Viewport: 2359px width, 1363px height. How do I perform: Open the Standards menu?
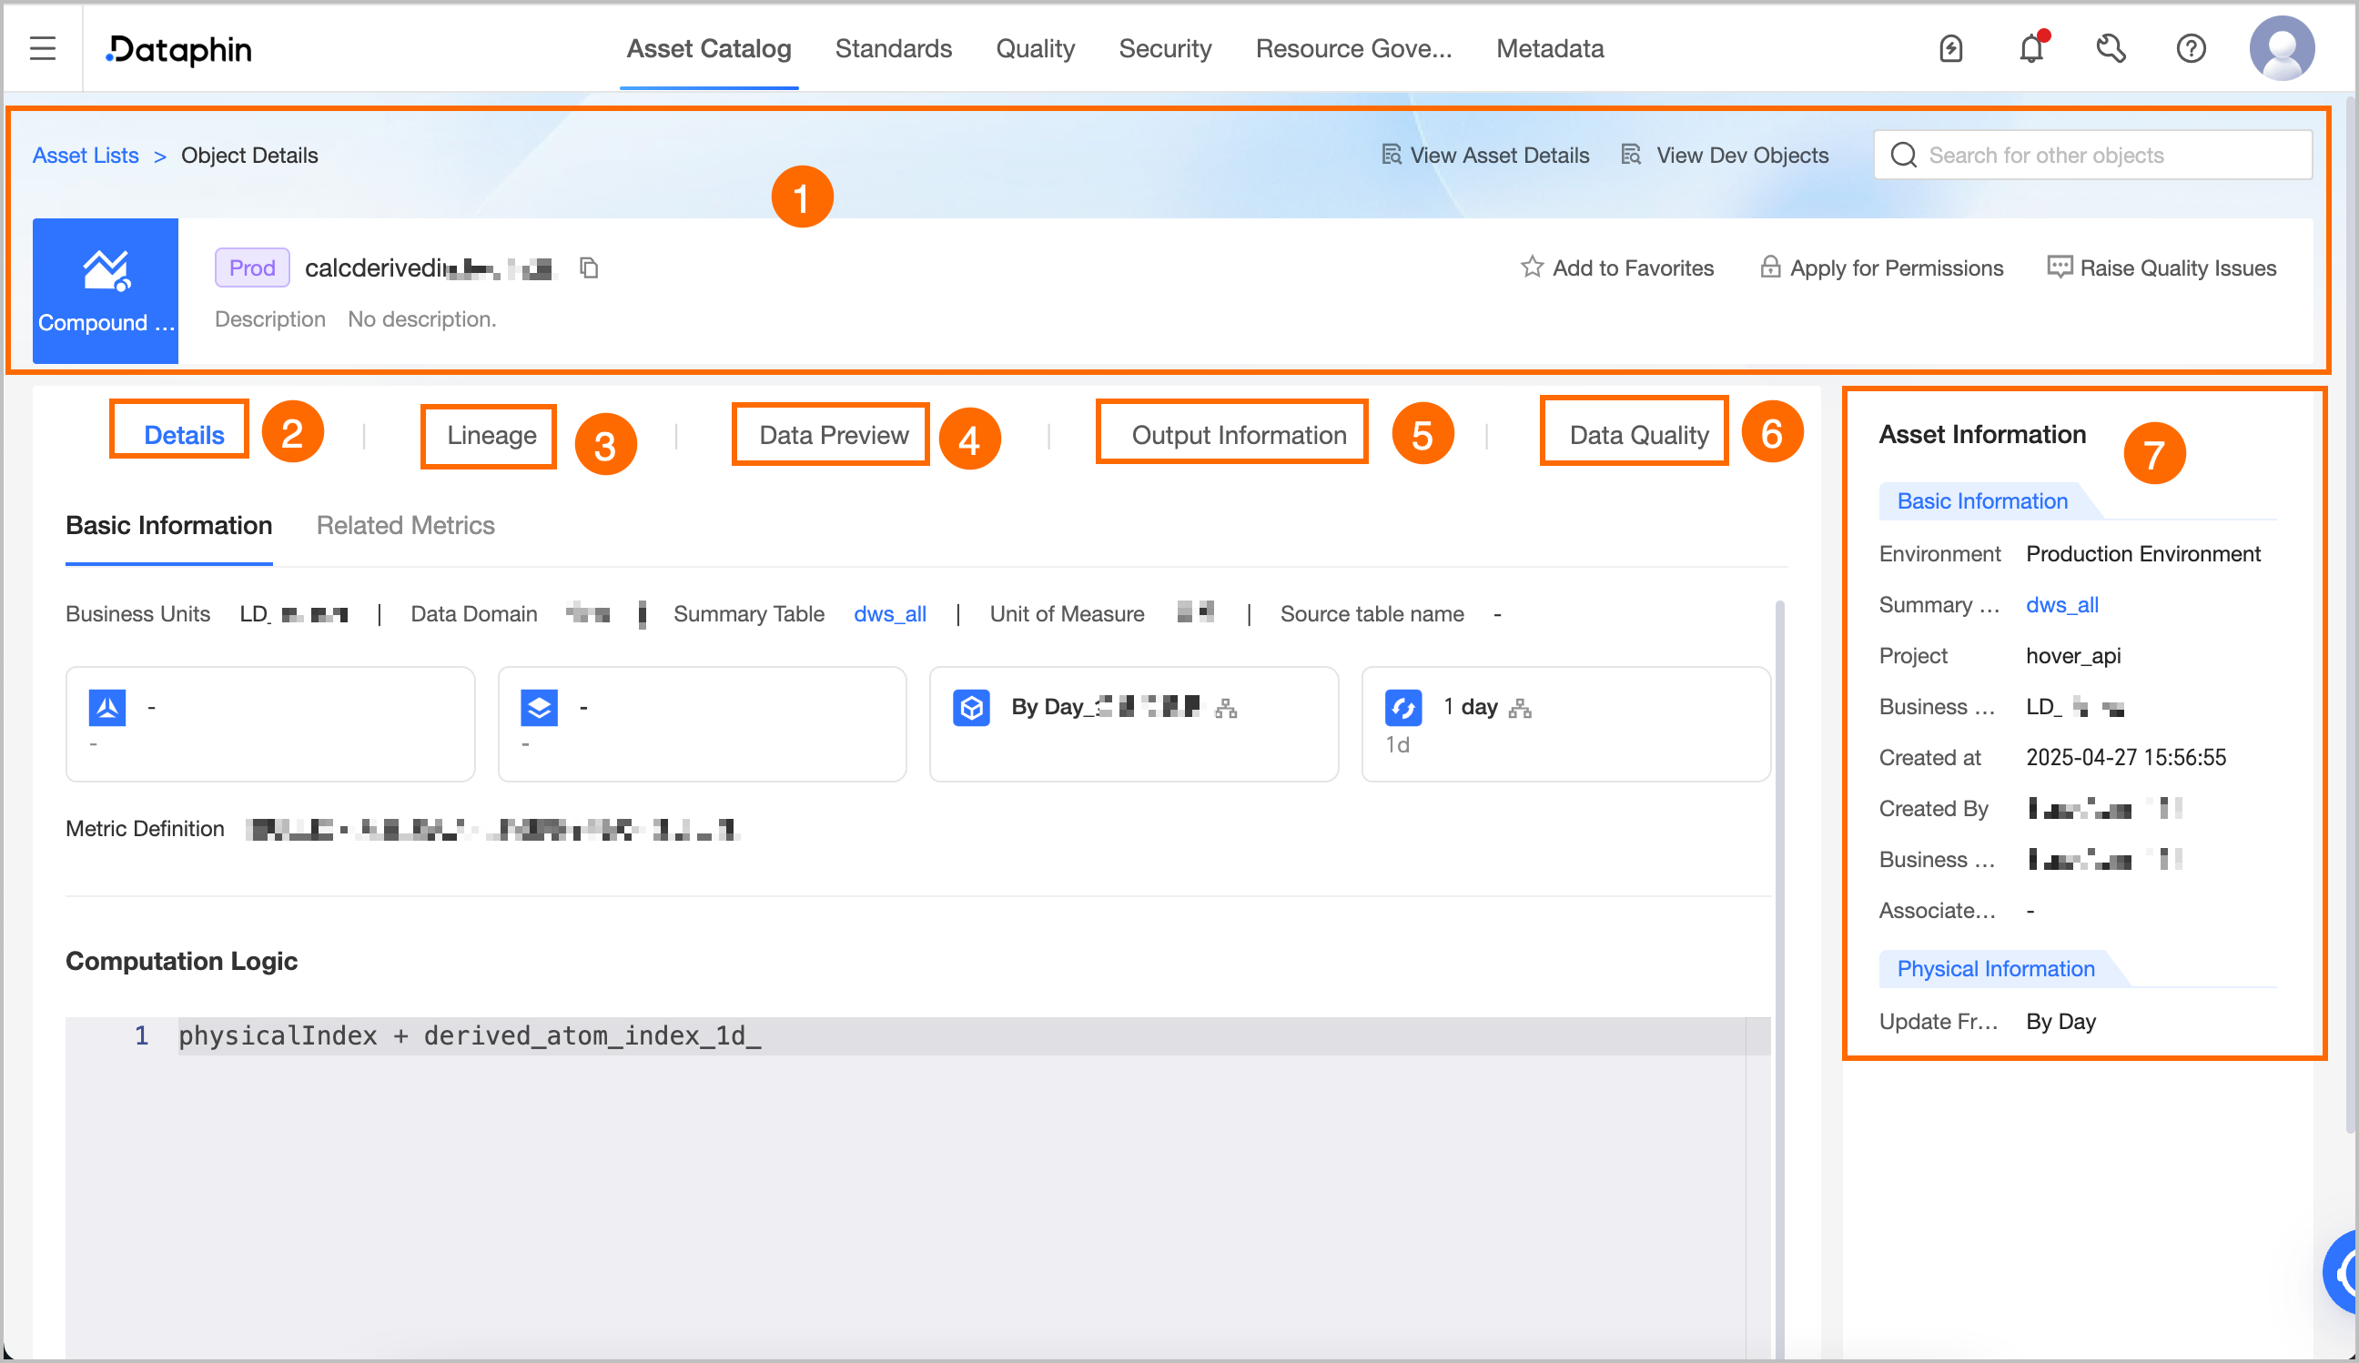point(893,49)
